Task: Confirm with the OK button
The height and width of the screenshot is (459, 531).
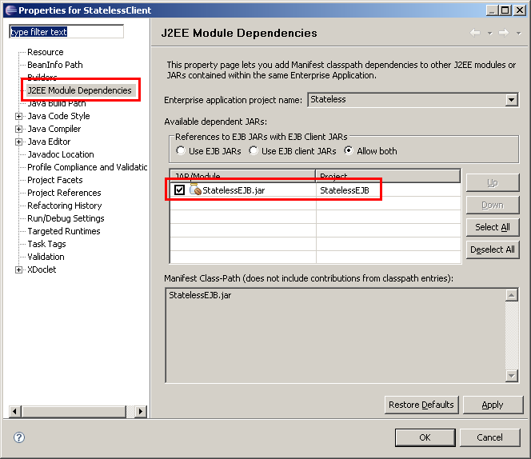Action: click(425, 437)
